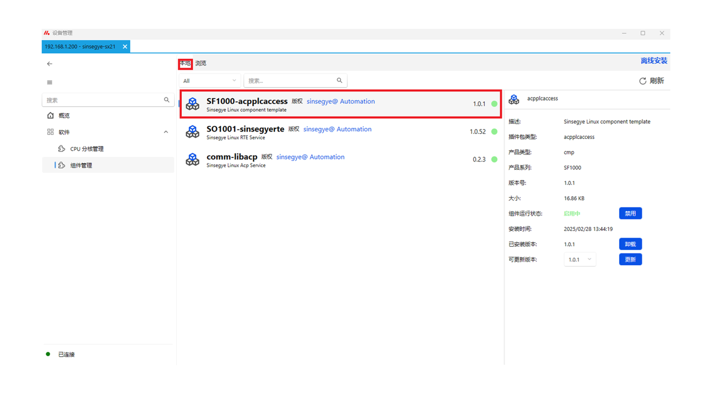Click the refresh icon next to 刷新

click(643, 81)
